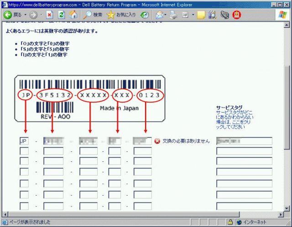Click the battery label image at 3F5132
Image resolution: width=292 pixels, height=227 pixels.
55,95
